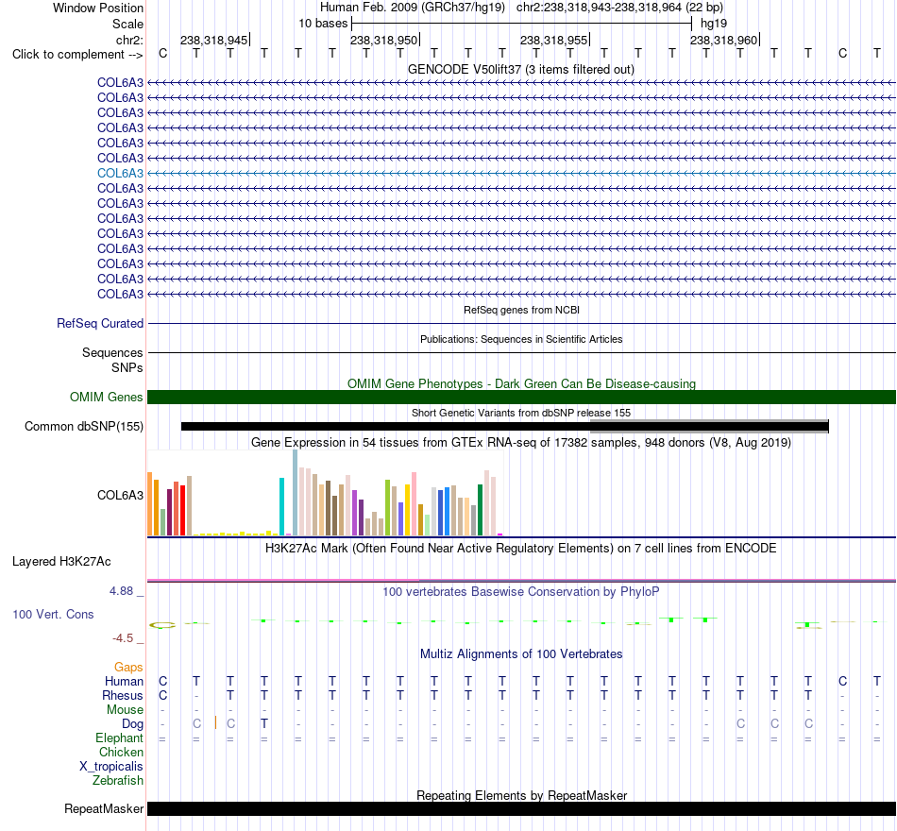The height and width of the screenshot is (831, 897).
Task: Click '100 vertebrates Basewise Conservation by PhyloP' title
Action: coord(521,592)
